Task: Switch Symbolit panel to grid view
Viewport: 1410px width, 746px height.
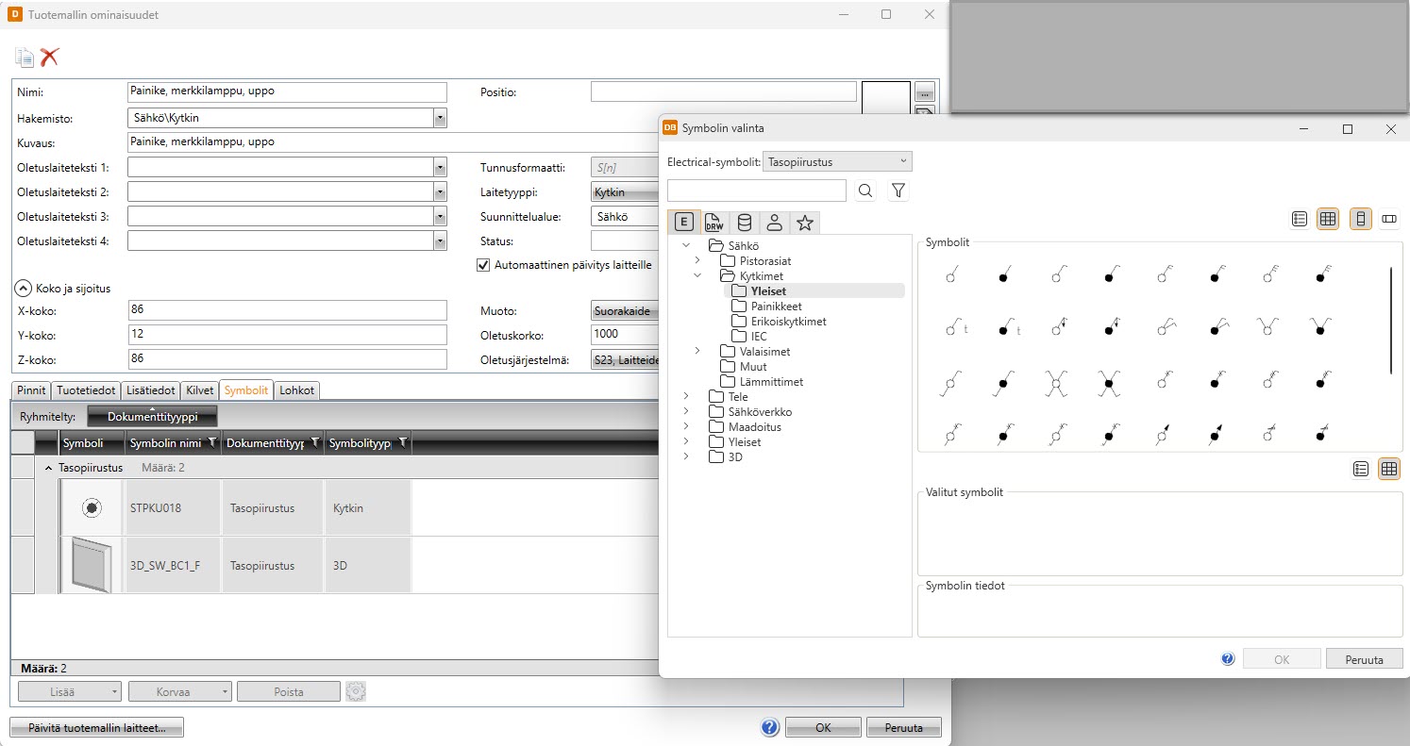Action: point(1328,219)
